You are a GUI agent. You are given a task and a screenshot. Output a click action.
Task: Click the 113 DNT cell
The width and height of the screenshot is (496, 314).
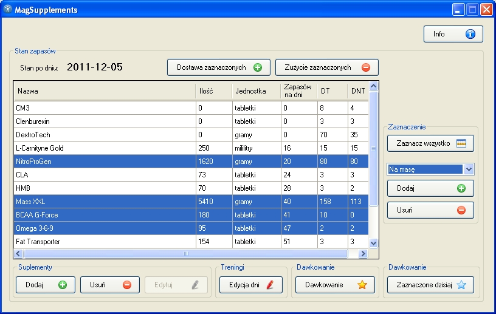coord(358,202)
